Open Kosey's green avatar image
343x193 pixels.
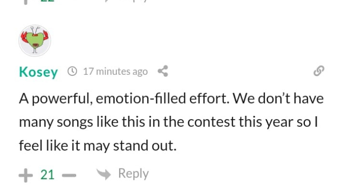coord(35,41)
